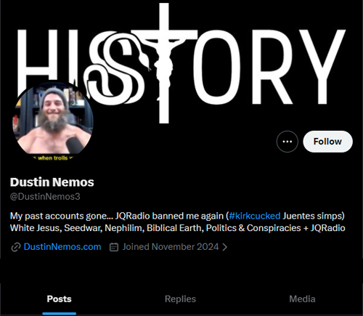Switch to the Media tab
Screen dimensions: 363x316
(x=302, y=299)
